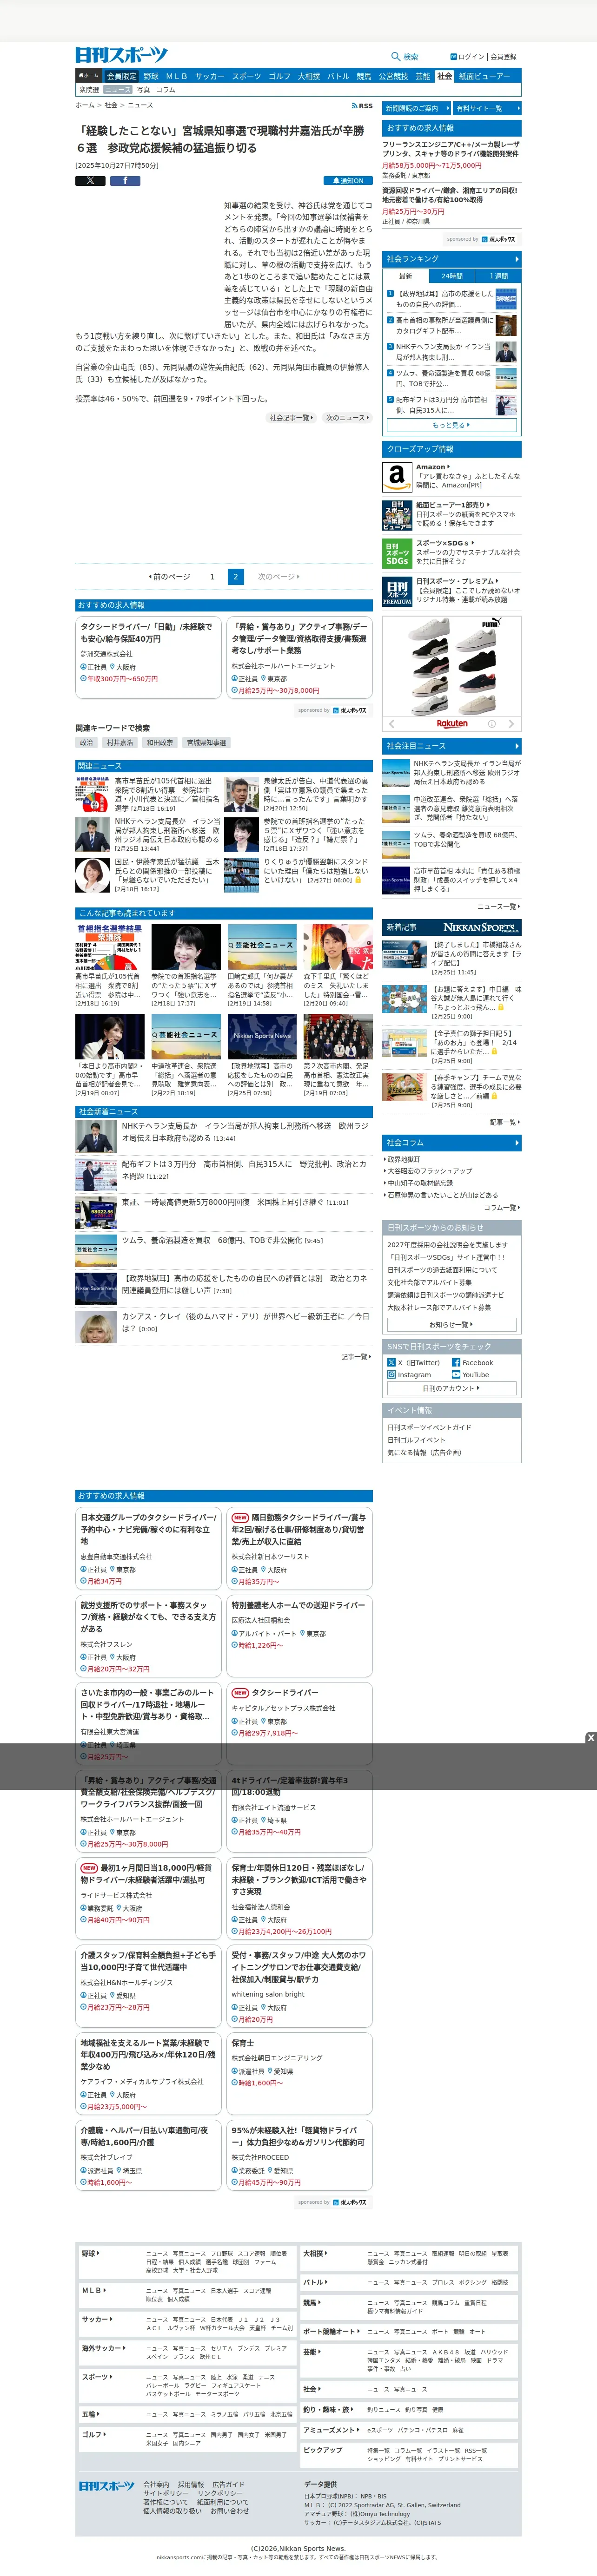597x2576 pixels.
Task: Click 記事一覧 under 社会新着ニュース
Action: coord(356,1357)
